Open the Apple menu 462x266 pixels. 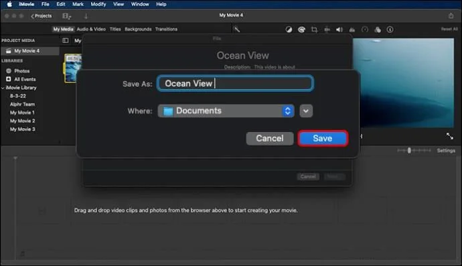(x=9, y=4)
